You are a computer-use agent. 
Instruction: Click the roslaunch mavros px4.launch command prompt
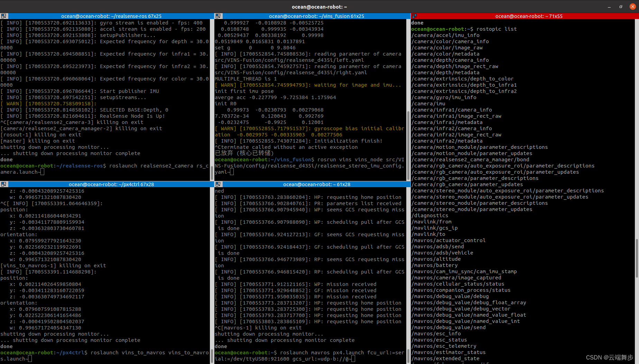[309, 356]
